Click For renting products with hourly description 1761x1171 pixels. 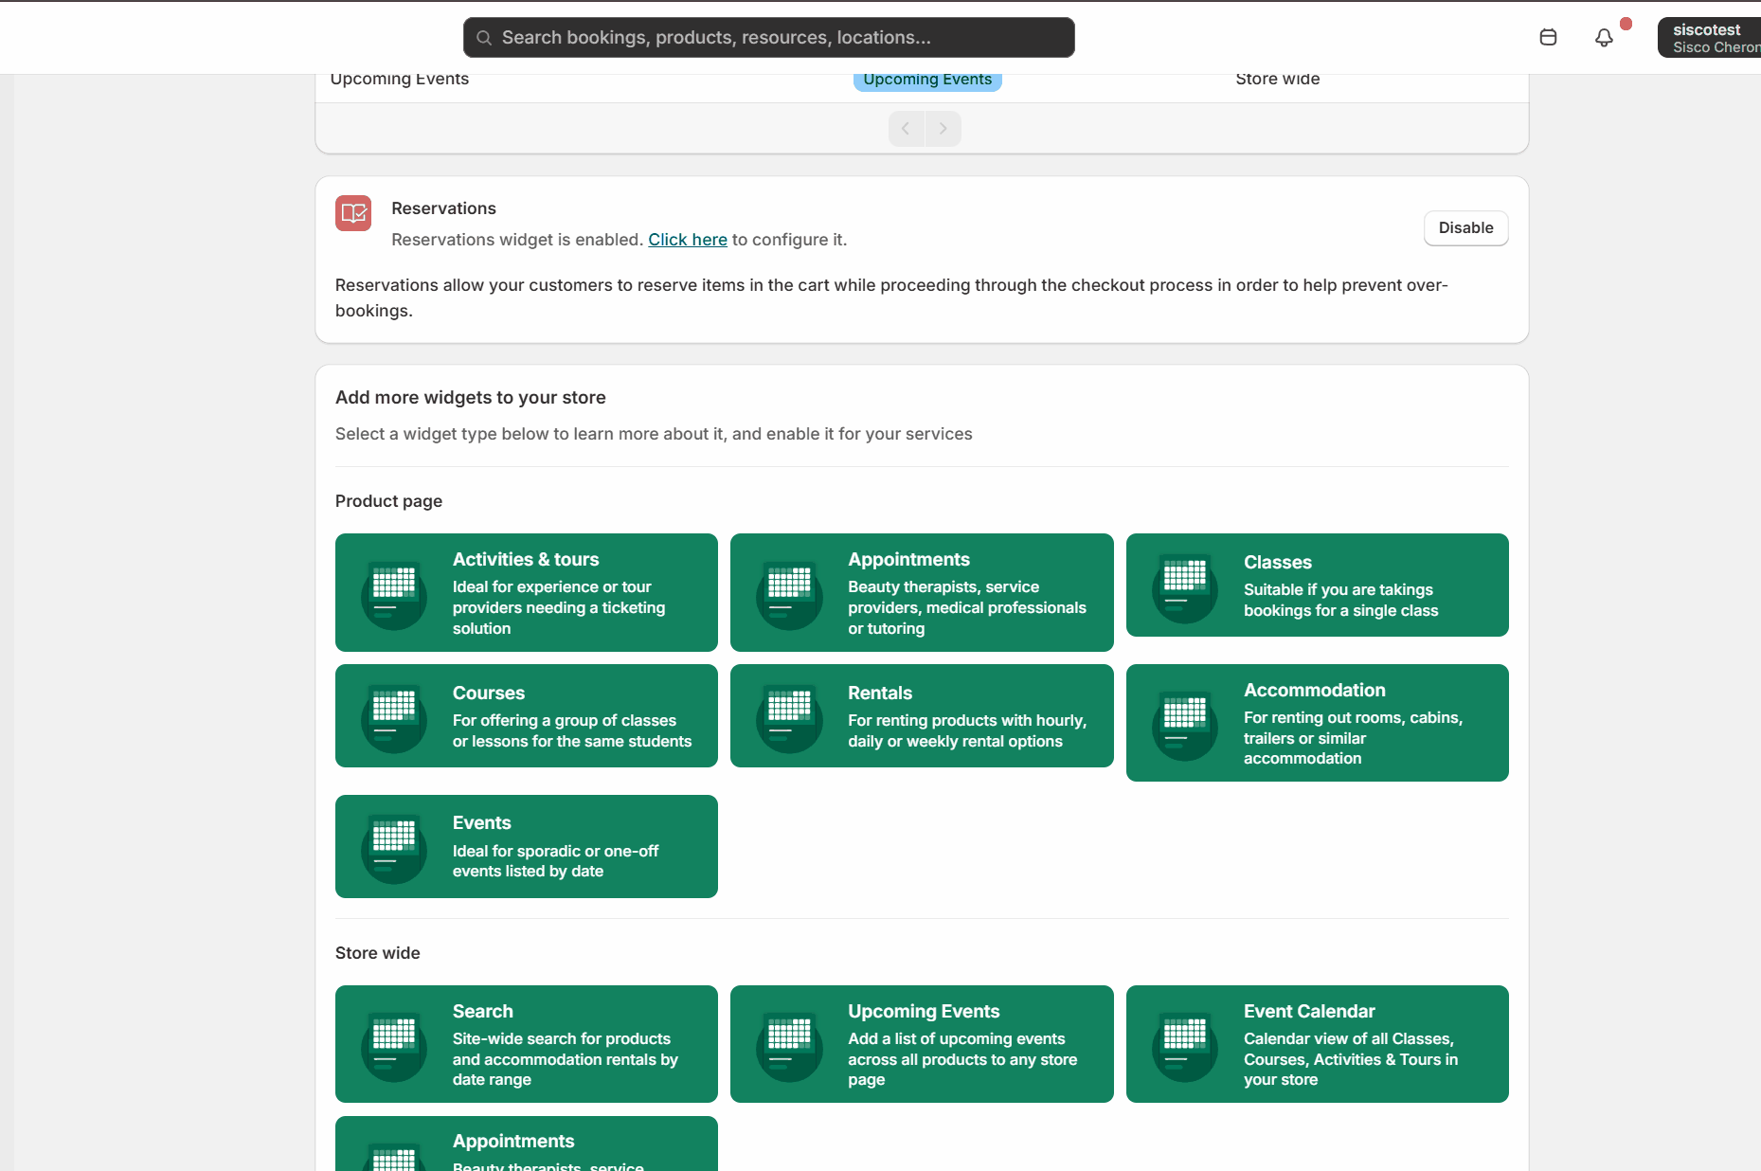point(967,731)
